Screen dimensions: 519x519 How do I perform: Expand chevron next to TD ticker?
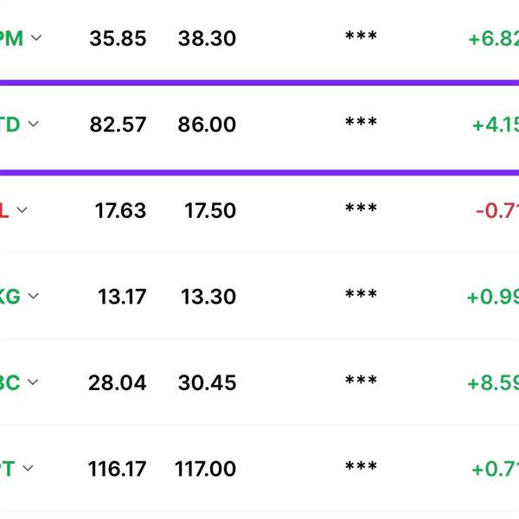point(34,124)
